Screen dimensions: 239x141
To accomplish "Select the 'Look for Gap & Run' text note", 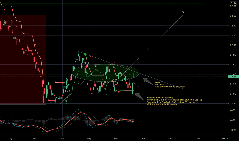I will coord(170,84).
